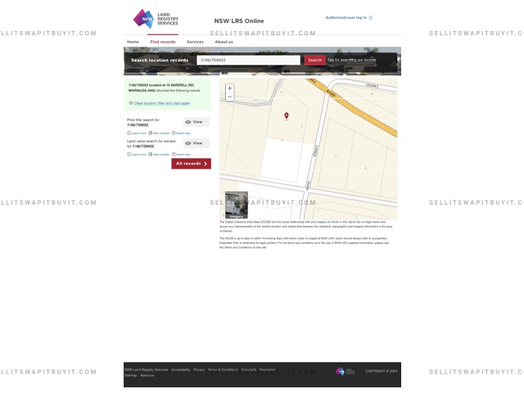Click the clear location filter icon
Image resolution: width=524 pixels, height=393 pixels.
tap(131, 103)
